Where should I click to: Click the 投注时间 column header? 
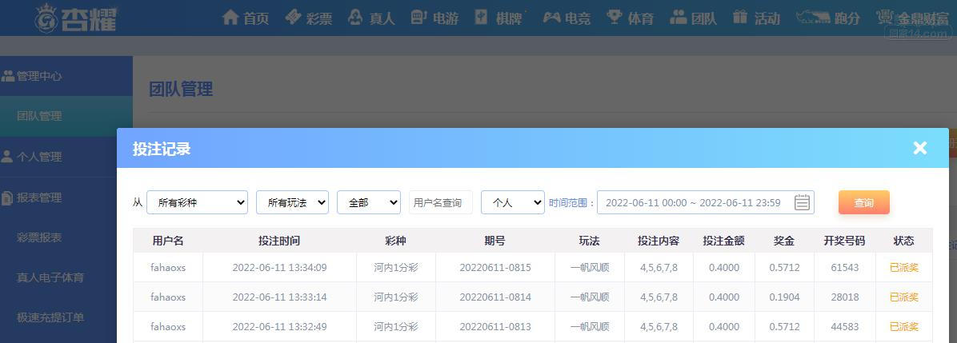[x=279, y=241]
